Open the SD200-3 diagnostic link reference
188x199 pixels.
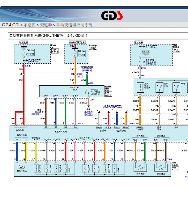[108, 107]
